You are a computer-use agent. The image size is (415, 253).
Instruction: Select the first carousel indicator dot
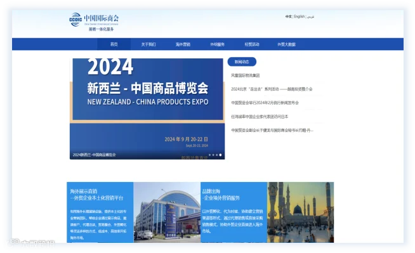[209, 155]
